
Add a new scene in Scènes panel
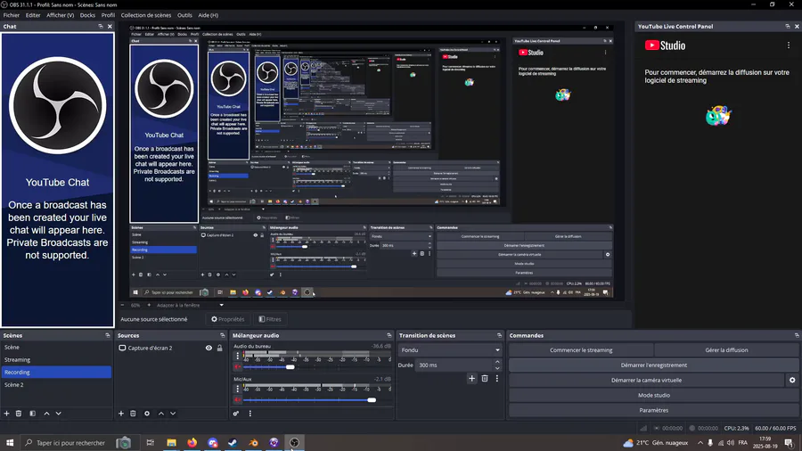pos(6,414)
